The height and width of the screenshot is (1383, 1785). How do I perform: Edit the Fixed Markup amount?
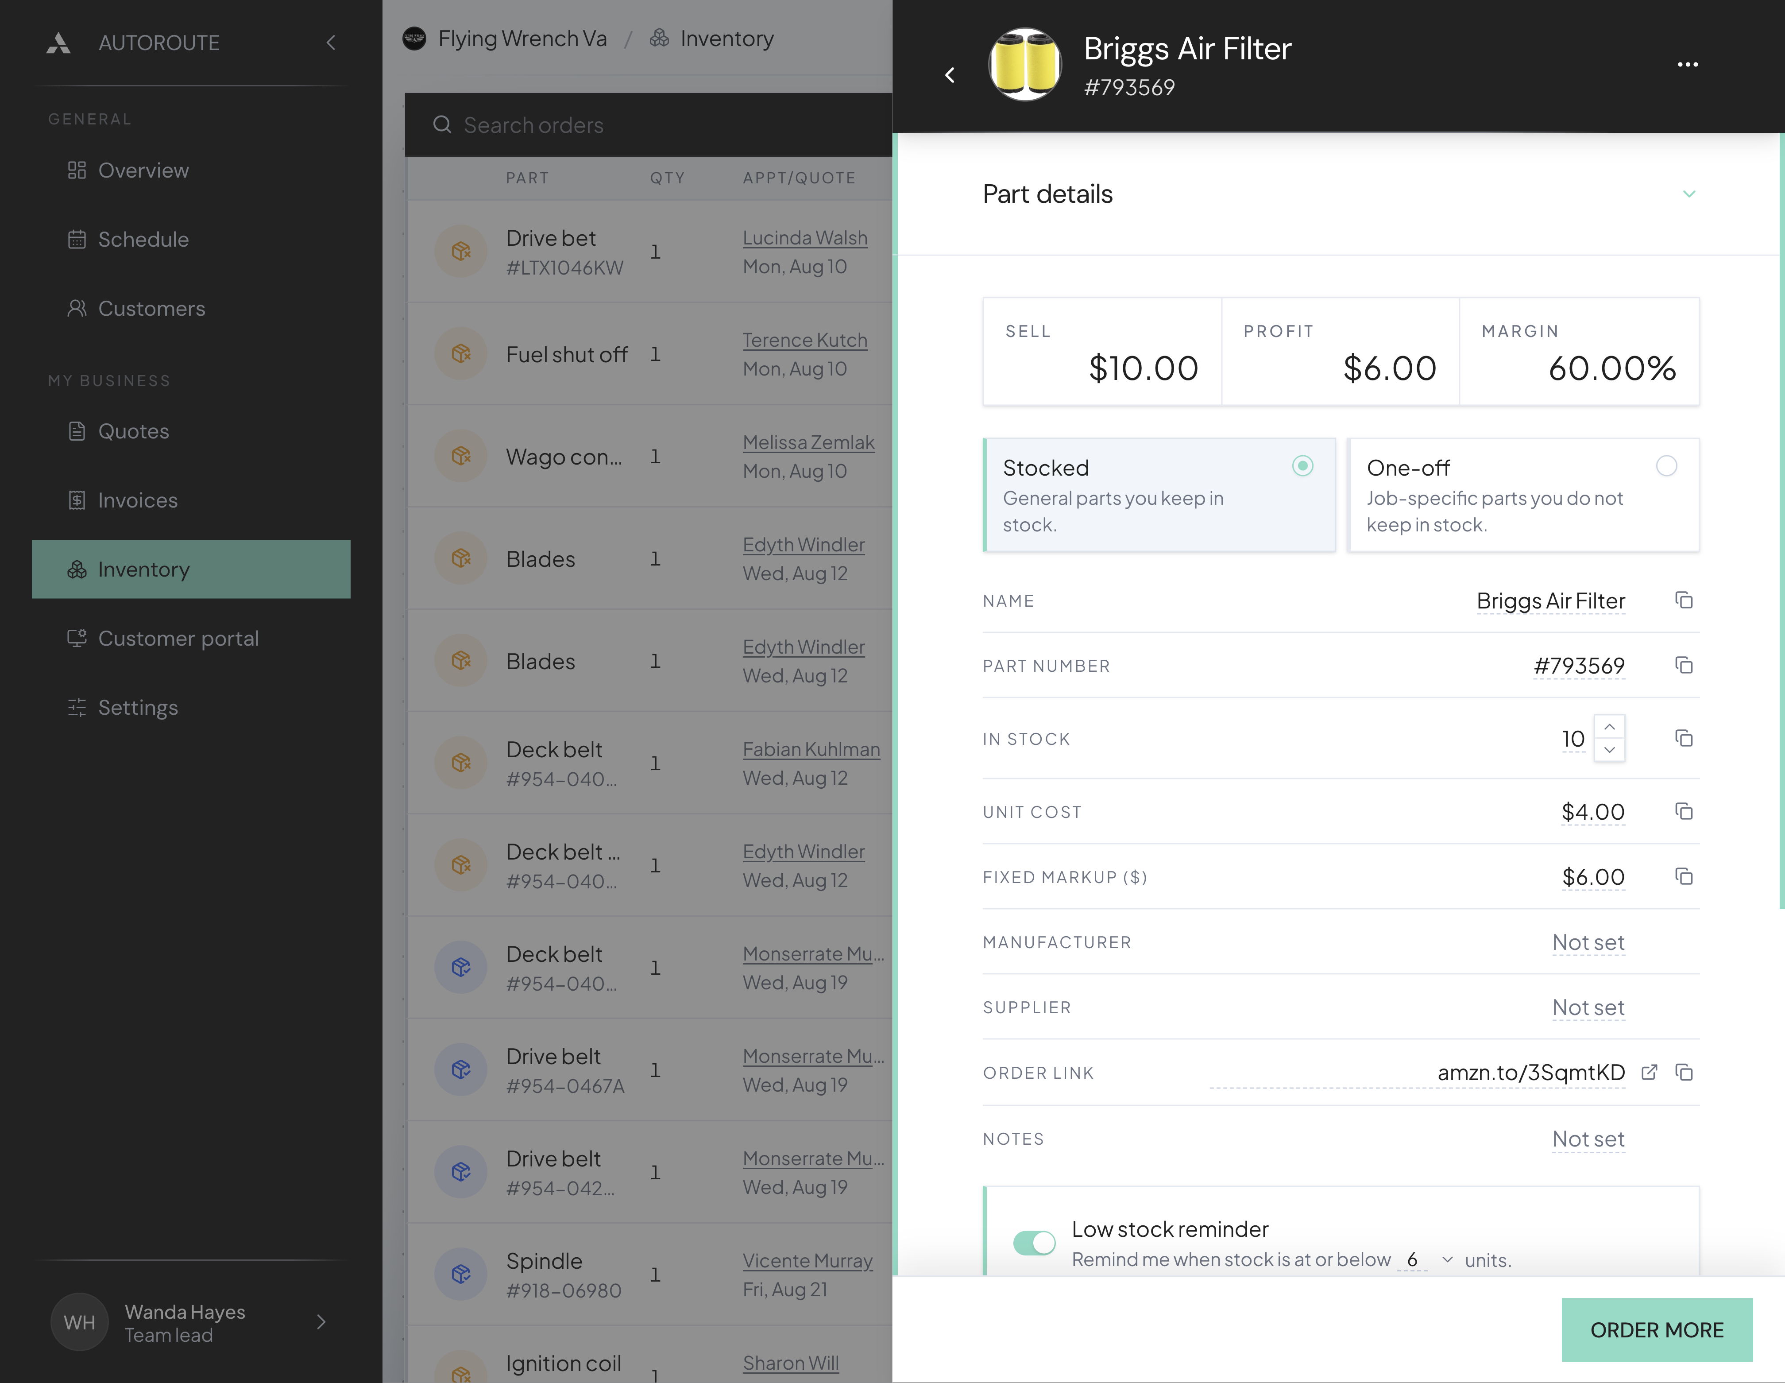pos(1593,877)
